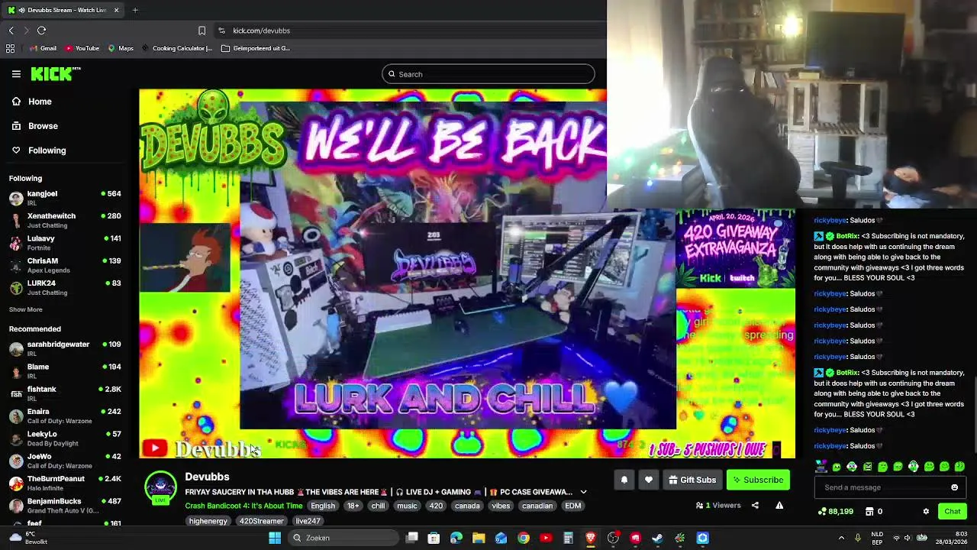Open Microsoft Edge from the taskbar

coord(456,538)
